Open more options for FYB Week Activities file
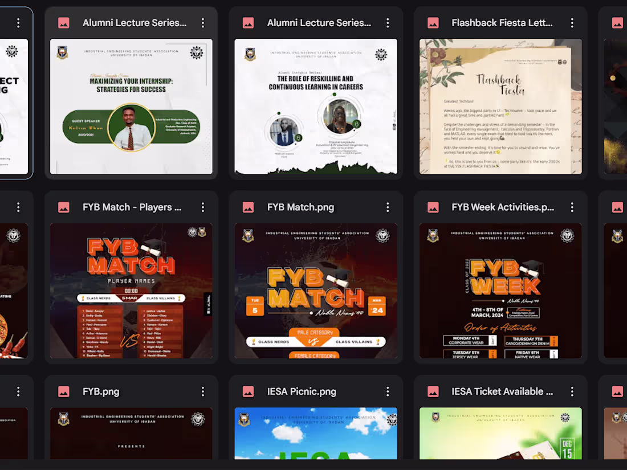 click(x=572, y=207)
